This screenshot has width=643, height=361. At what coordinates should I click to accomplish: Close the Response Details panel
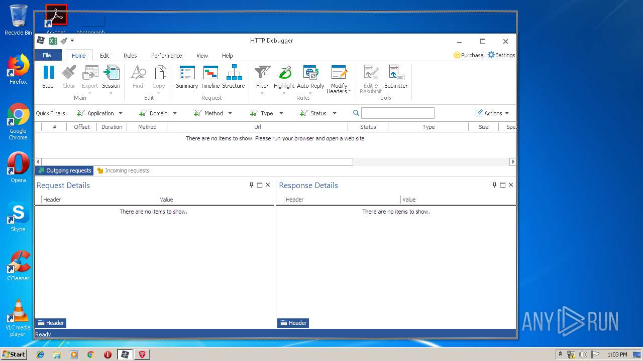point(511,185)
